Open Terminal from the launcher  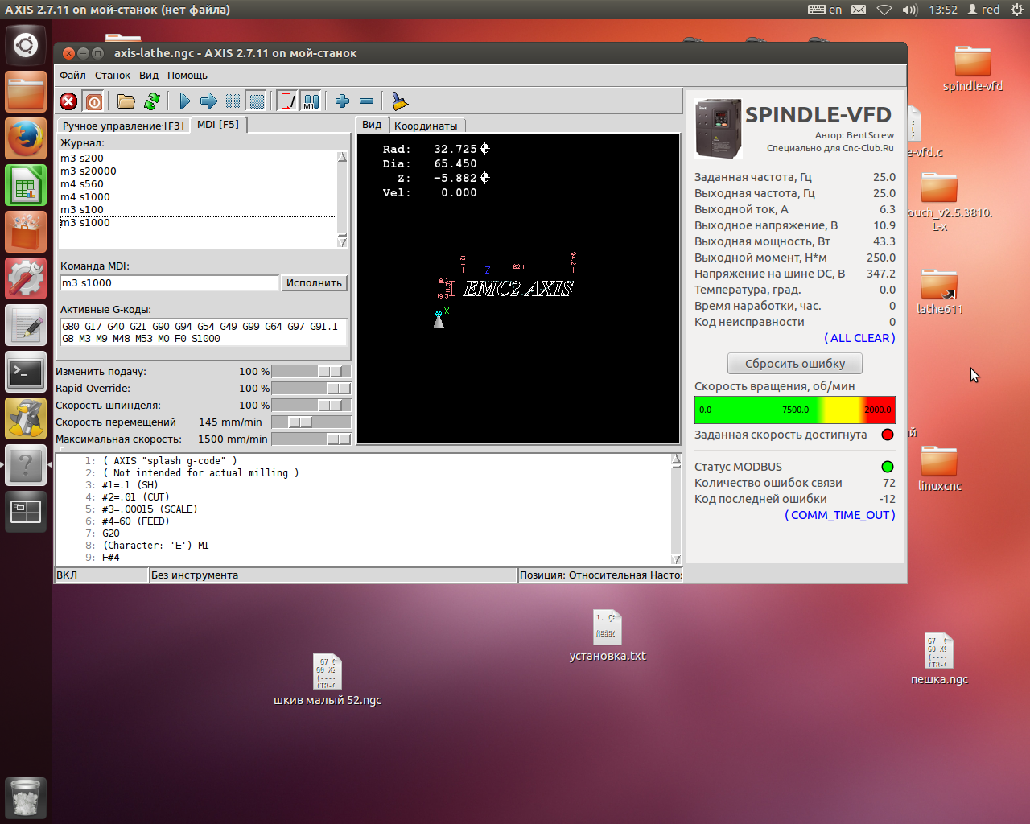click(x=26, y=371)
